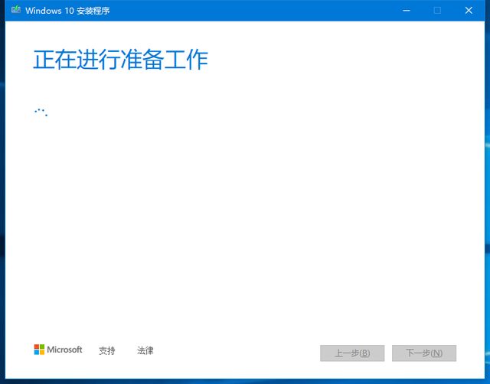This screenshot has height=384, width=490.
Task: Close the Windows 10 安装程序 window
Action: coord(469,11)
